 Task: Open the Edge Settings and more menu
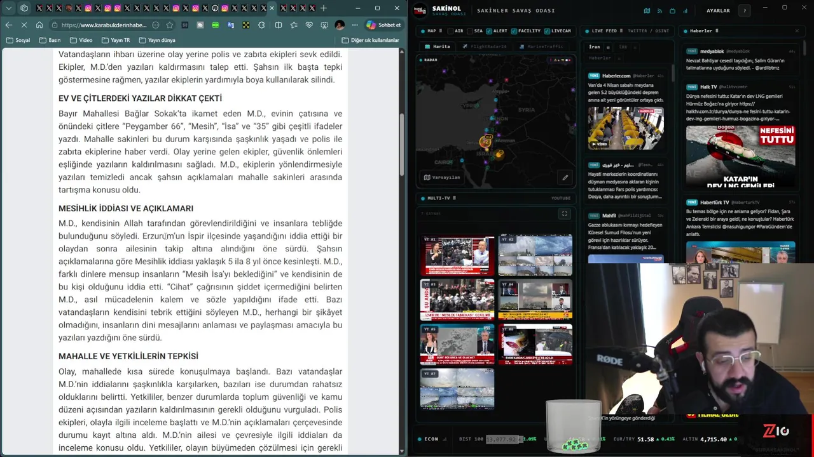[355, 25]
